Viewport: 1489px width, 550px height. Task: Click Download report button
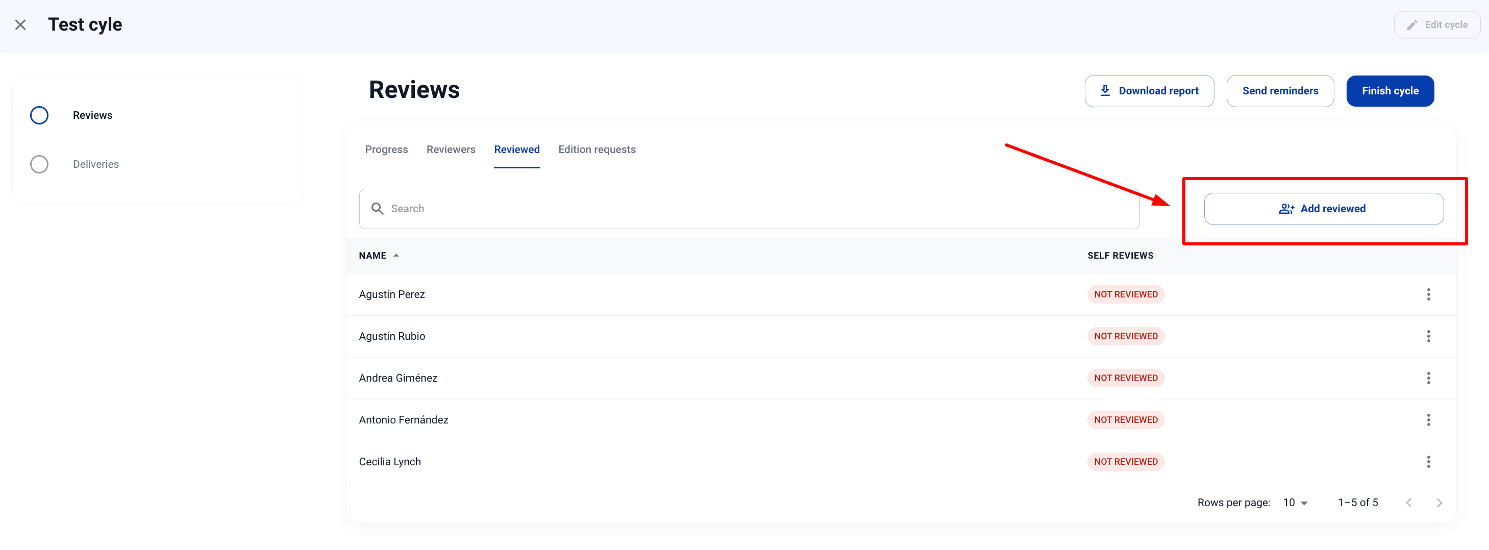click(1149, 91)
